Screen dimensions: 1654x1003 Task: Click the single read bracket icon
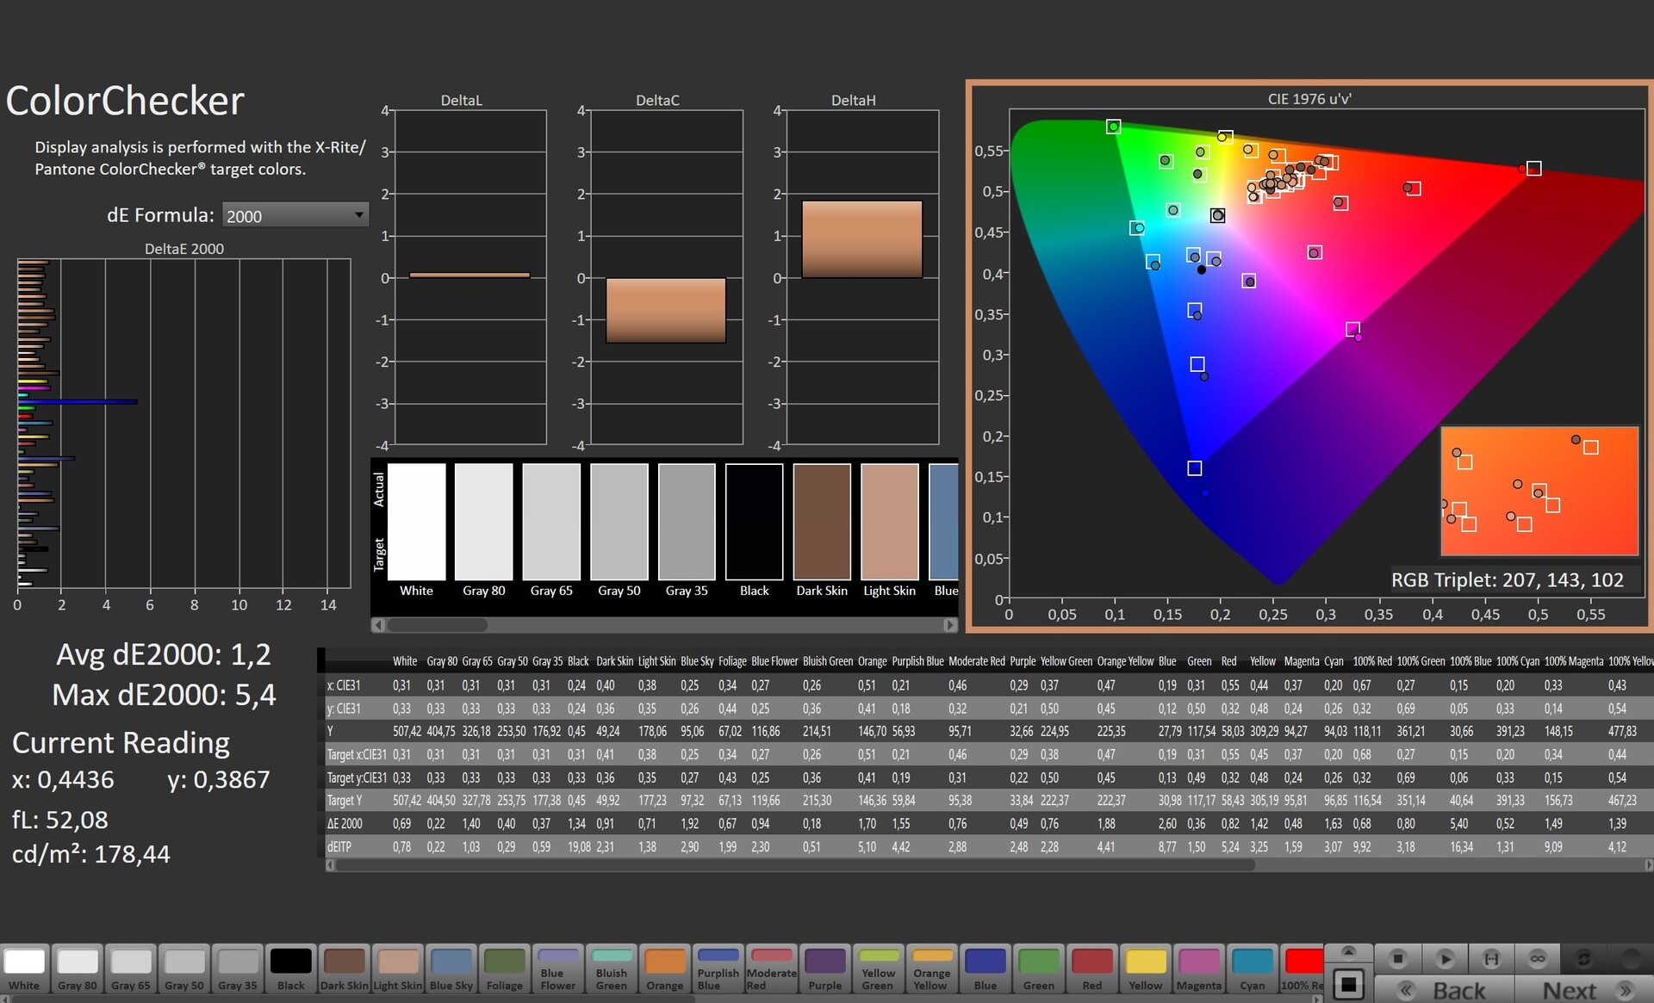(1491, 958)
